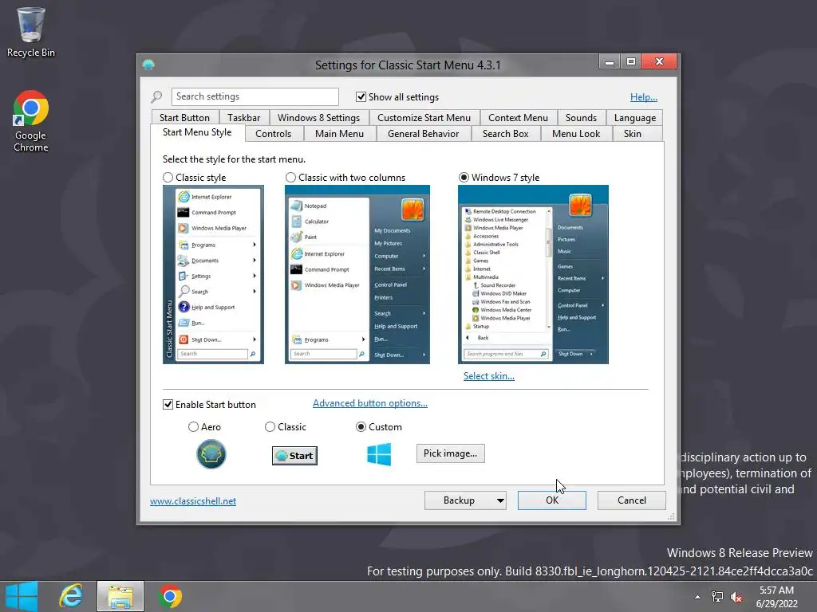Click the Windows 7 style preview thumbnail
This screenshot has width=817, height=612.
click(533, 274)
